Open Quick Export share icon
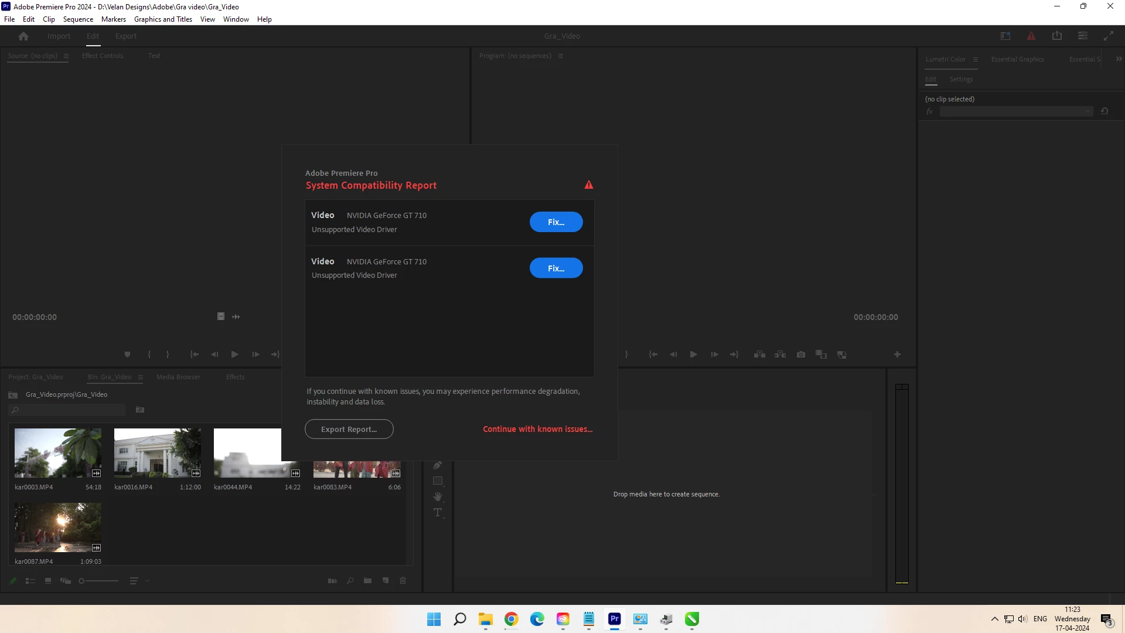1125x633 pixels. (x=1057, y=36)
